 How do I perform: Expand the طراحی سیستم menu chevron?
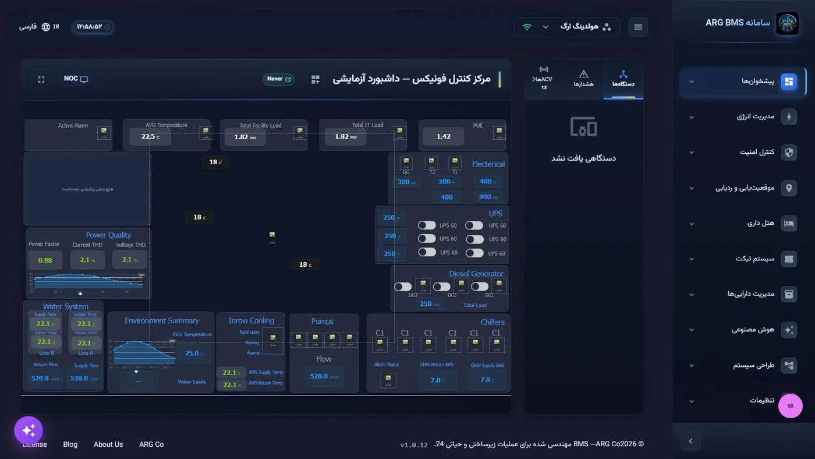click(692, 366)
